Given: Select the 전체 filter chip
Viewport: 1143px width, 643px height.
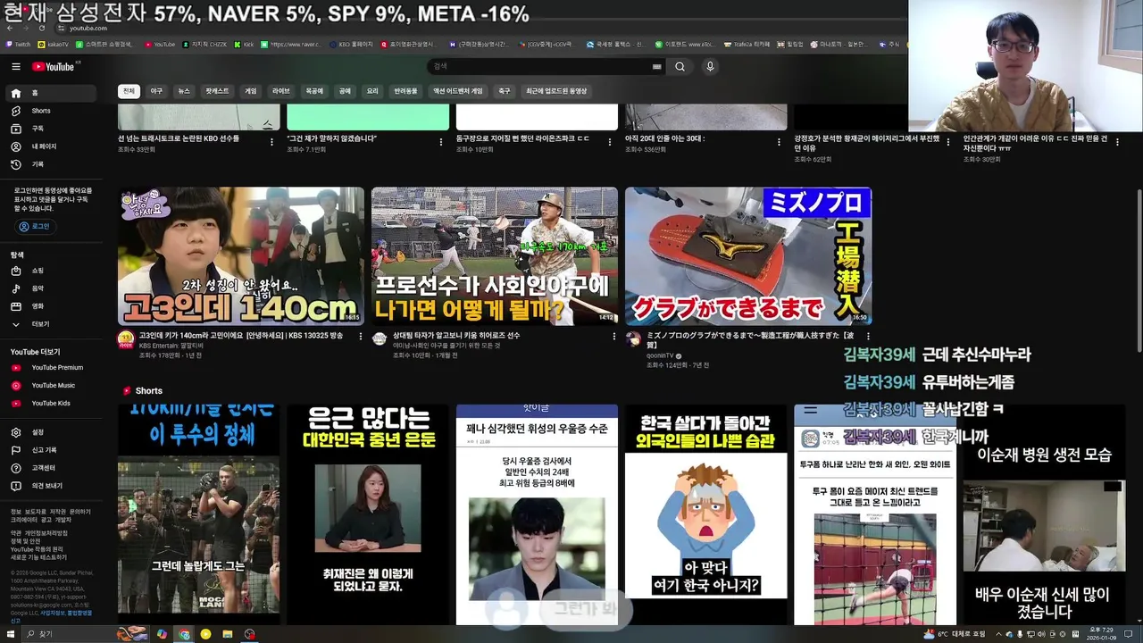Looking at the screenshot, I should click(129, 91).
